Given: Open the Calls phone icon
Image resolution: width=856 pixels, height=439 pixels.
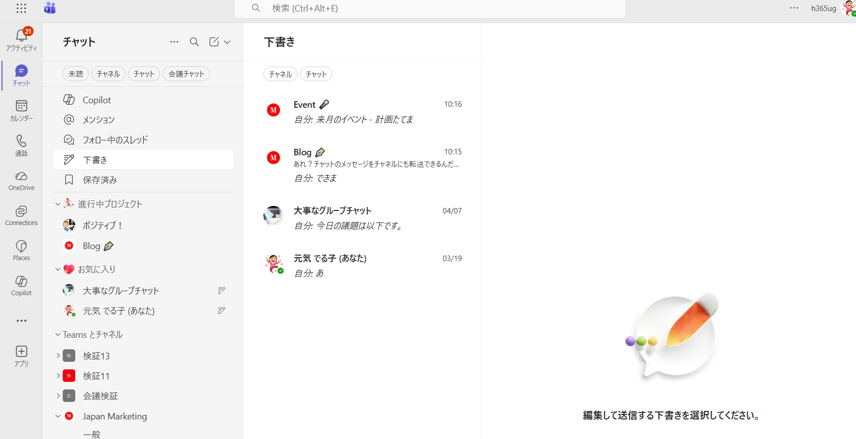Looking at the screenshot, I should click(x=21, y=141).
